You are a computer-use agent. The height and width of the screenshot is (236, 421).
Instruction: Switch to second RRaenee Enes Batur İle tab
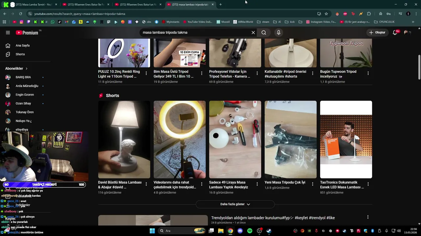(86, 4)
